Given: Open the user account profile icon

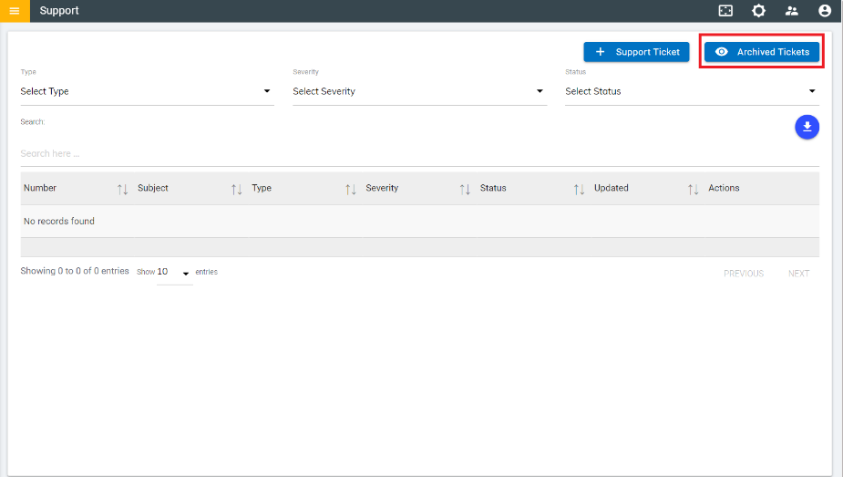Looking at the screenshot, I should click(825, 11).
